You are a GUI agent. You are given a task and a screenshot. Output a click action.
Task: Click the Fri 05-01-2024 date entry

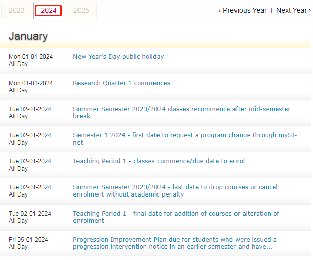tap(28, 240)
